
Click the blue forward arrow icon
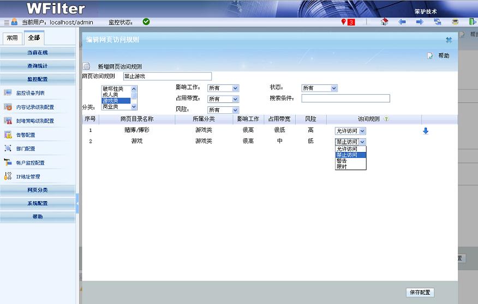point(420,22)
